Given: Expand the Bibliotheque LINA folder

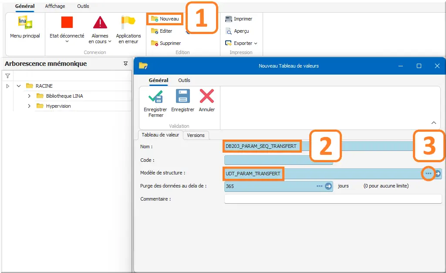Looking at the screenshot, I should coord(29,96).
